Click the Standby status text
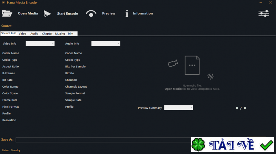 (x=16, y=150)
